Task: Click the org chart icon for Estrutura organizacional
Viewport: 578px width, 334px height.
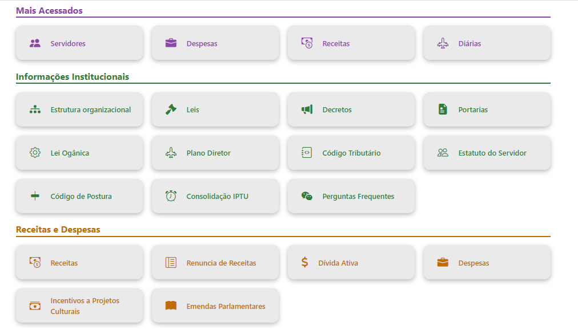Action: click(35, 109)
